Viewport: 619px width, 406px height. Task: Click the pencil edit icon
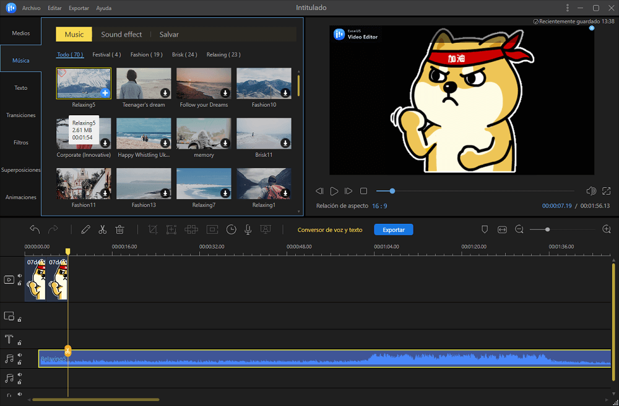coord(85,229)
